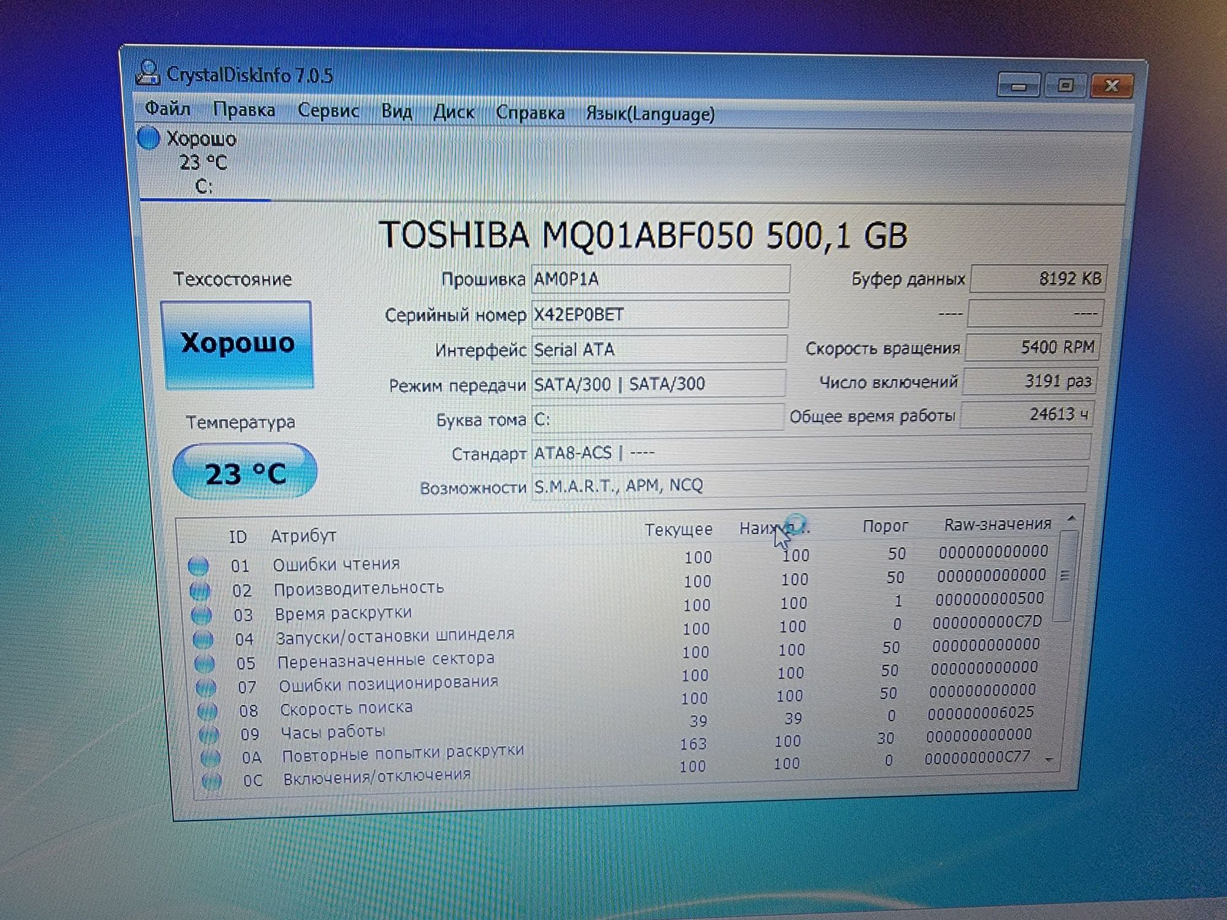Open the Язык(Language) menu
Screen dimensions: 1227x920
tap(650, 114)
